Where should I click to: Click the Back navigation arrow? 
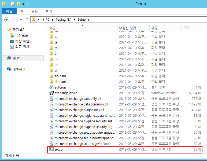[x=7, y=20]
